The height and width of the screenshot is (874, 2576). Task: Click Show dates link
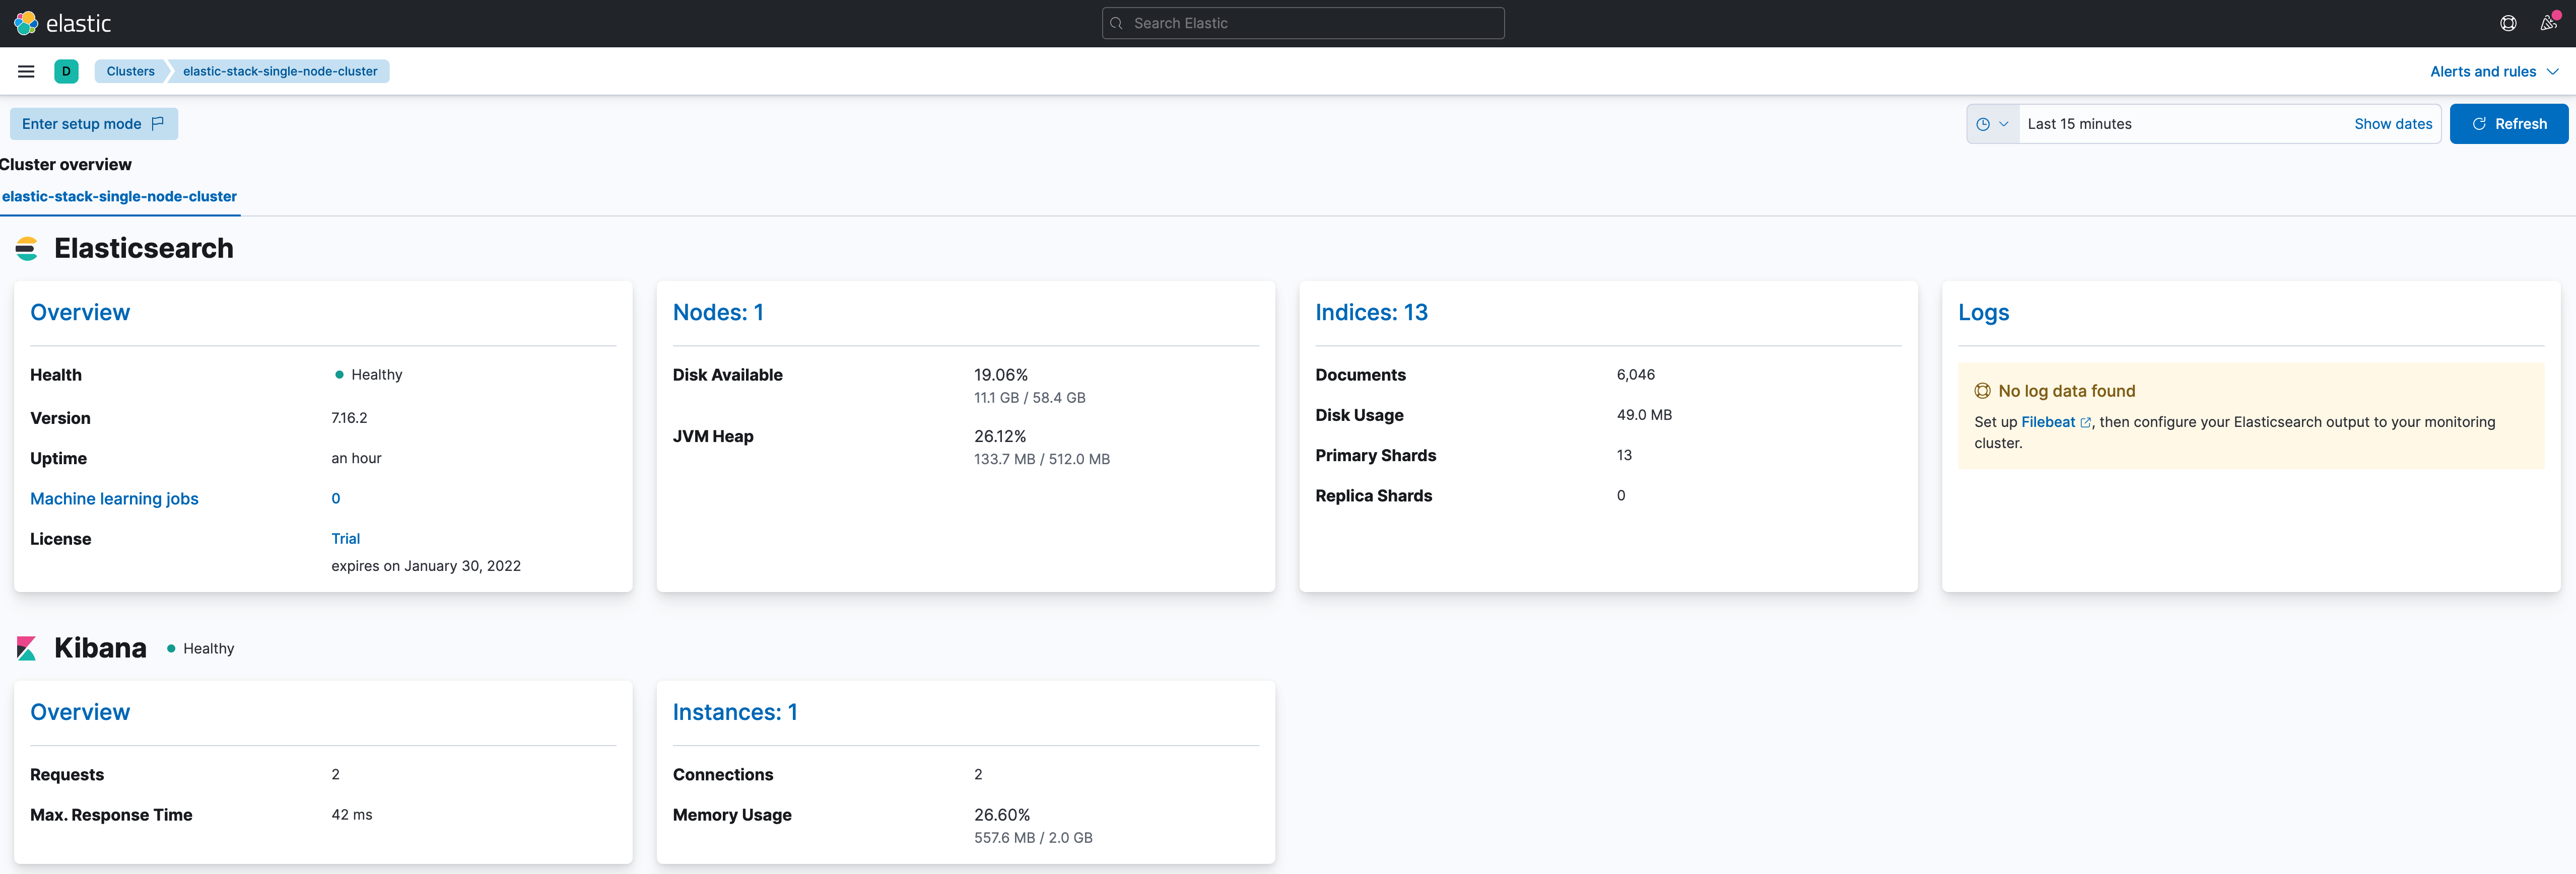tap(2392, 124)
